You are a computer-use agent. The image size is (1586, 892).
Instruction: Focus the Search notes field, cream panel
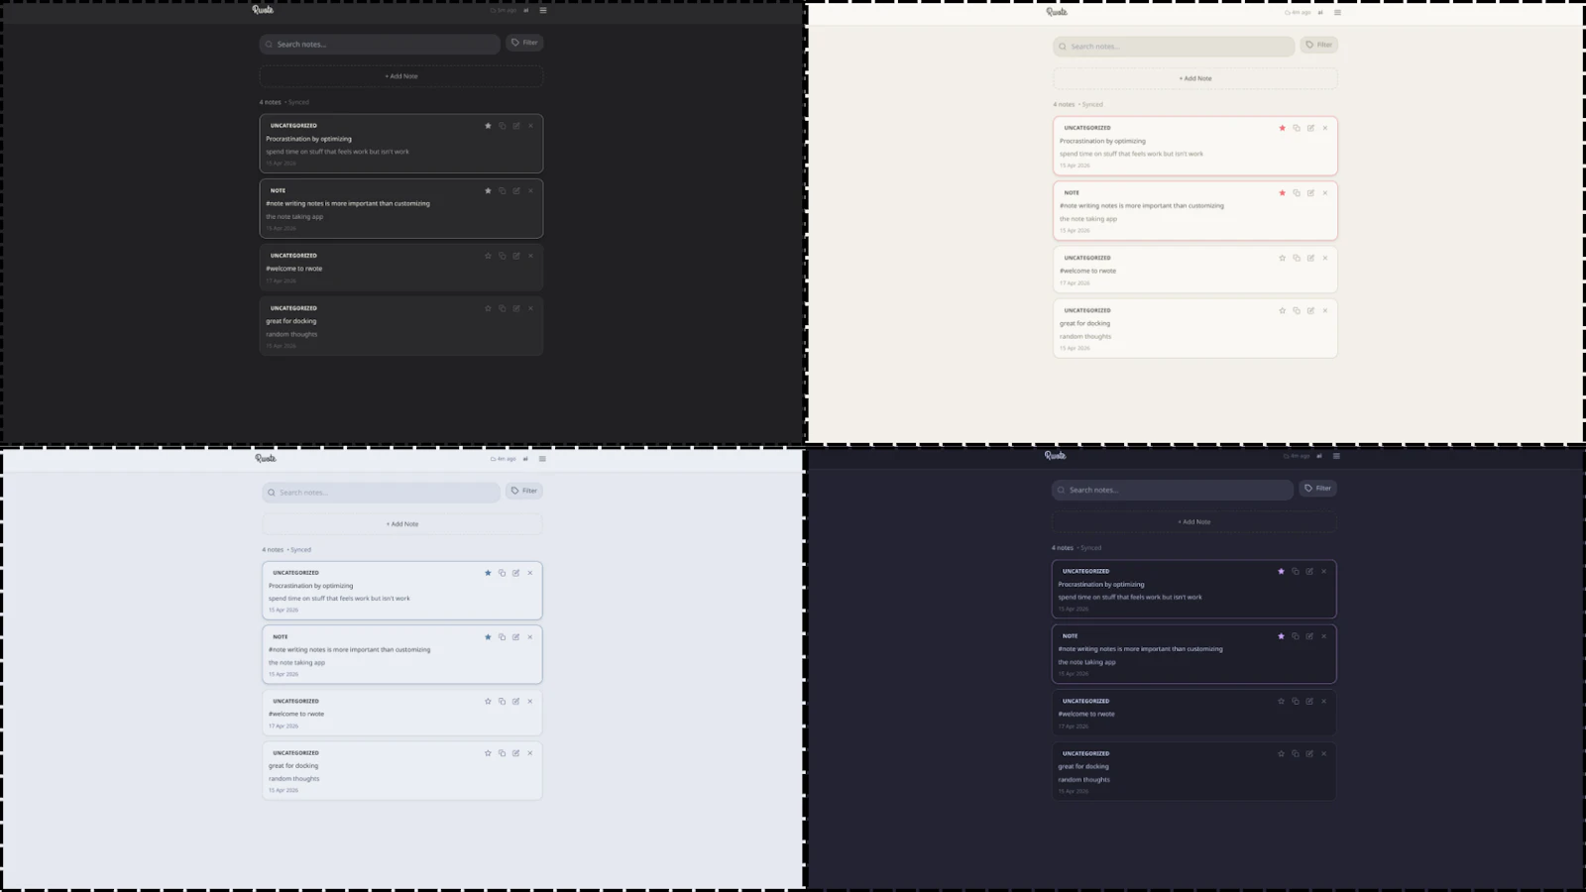point(1174,47)
